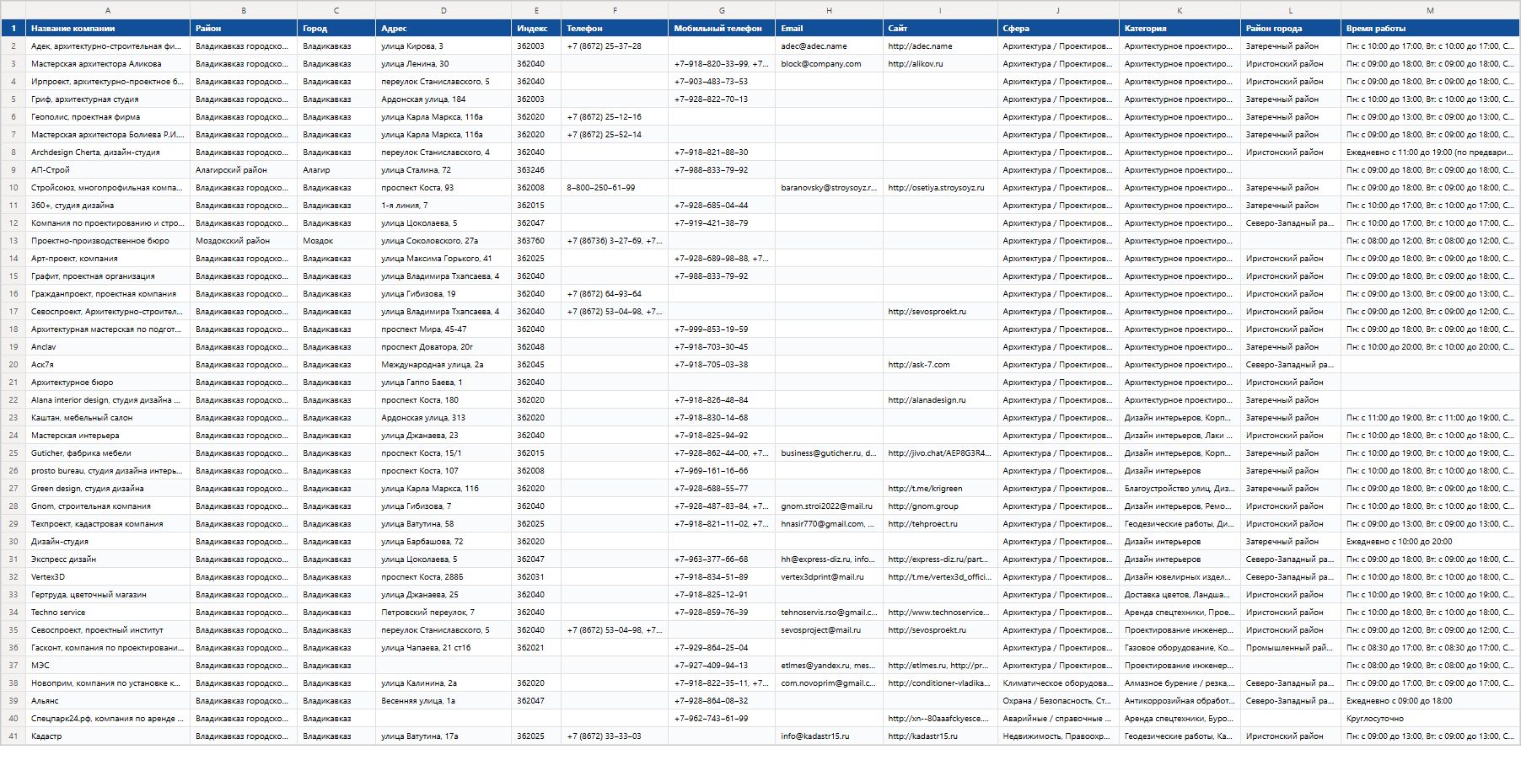Select the email info@kadastr15.ru cell

[829, 736]
